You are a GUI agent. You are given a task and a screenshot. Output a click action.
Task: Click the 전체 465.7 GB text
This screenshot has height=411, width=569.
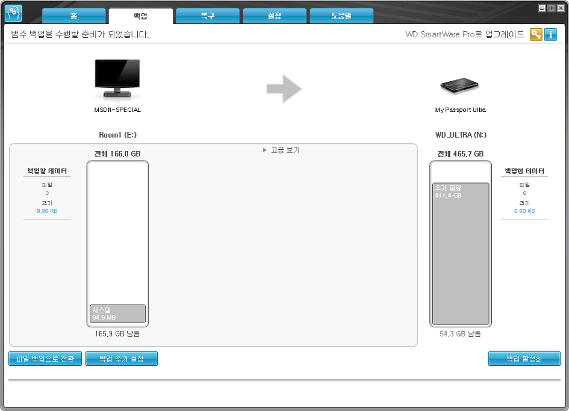(461, 154)
